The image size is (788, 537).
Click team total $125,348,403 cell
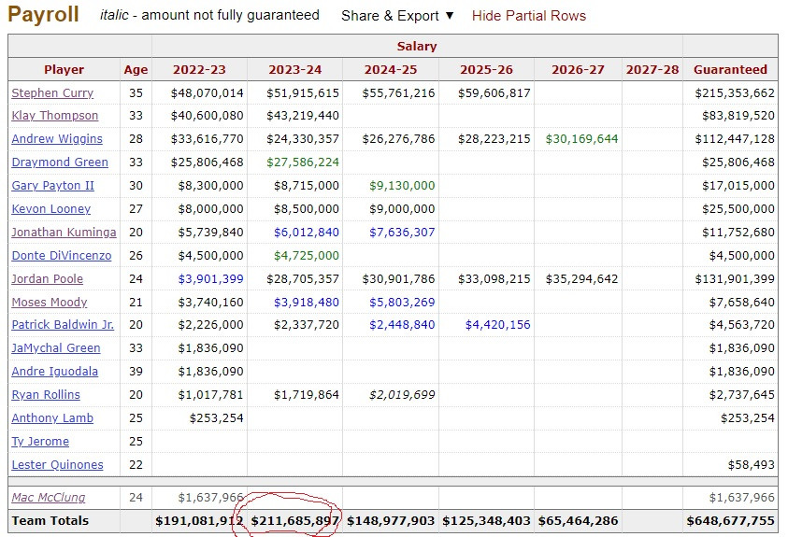pos(486,521)
